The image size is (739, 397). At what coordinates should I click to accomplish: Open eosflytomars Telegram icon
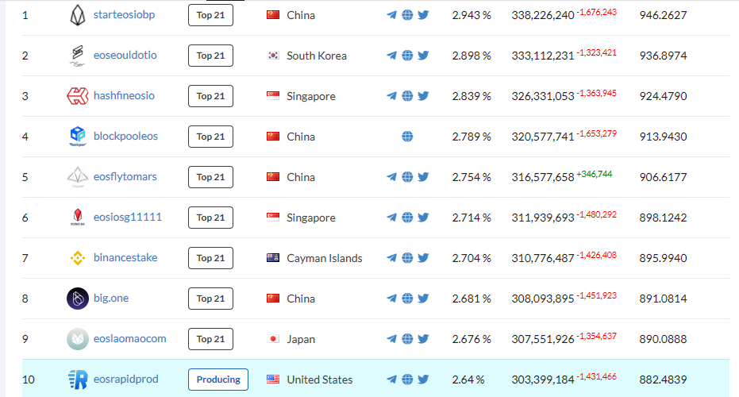coord(391,177)
